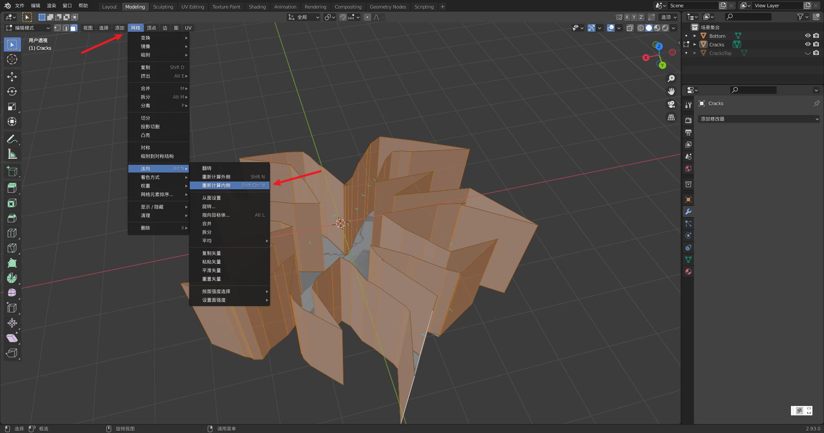
Task: Select the Inset Faces tool
Action: [12, 203]
